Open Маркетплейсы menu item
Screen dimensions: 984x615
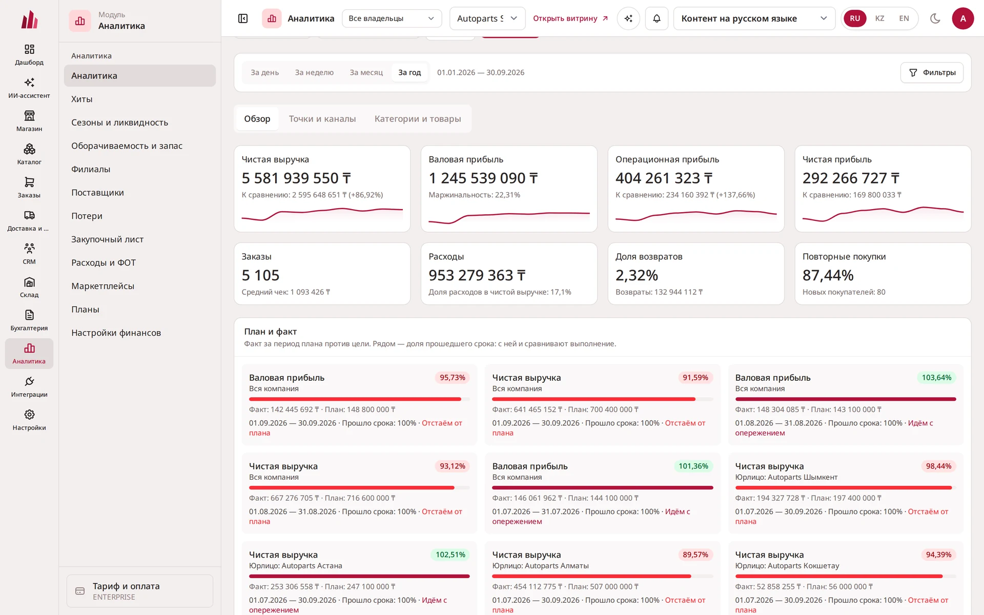(140, 286)
